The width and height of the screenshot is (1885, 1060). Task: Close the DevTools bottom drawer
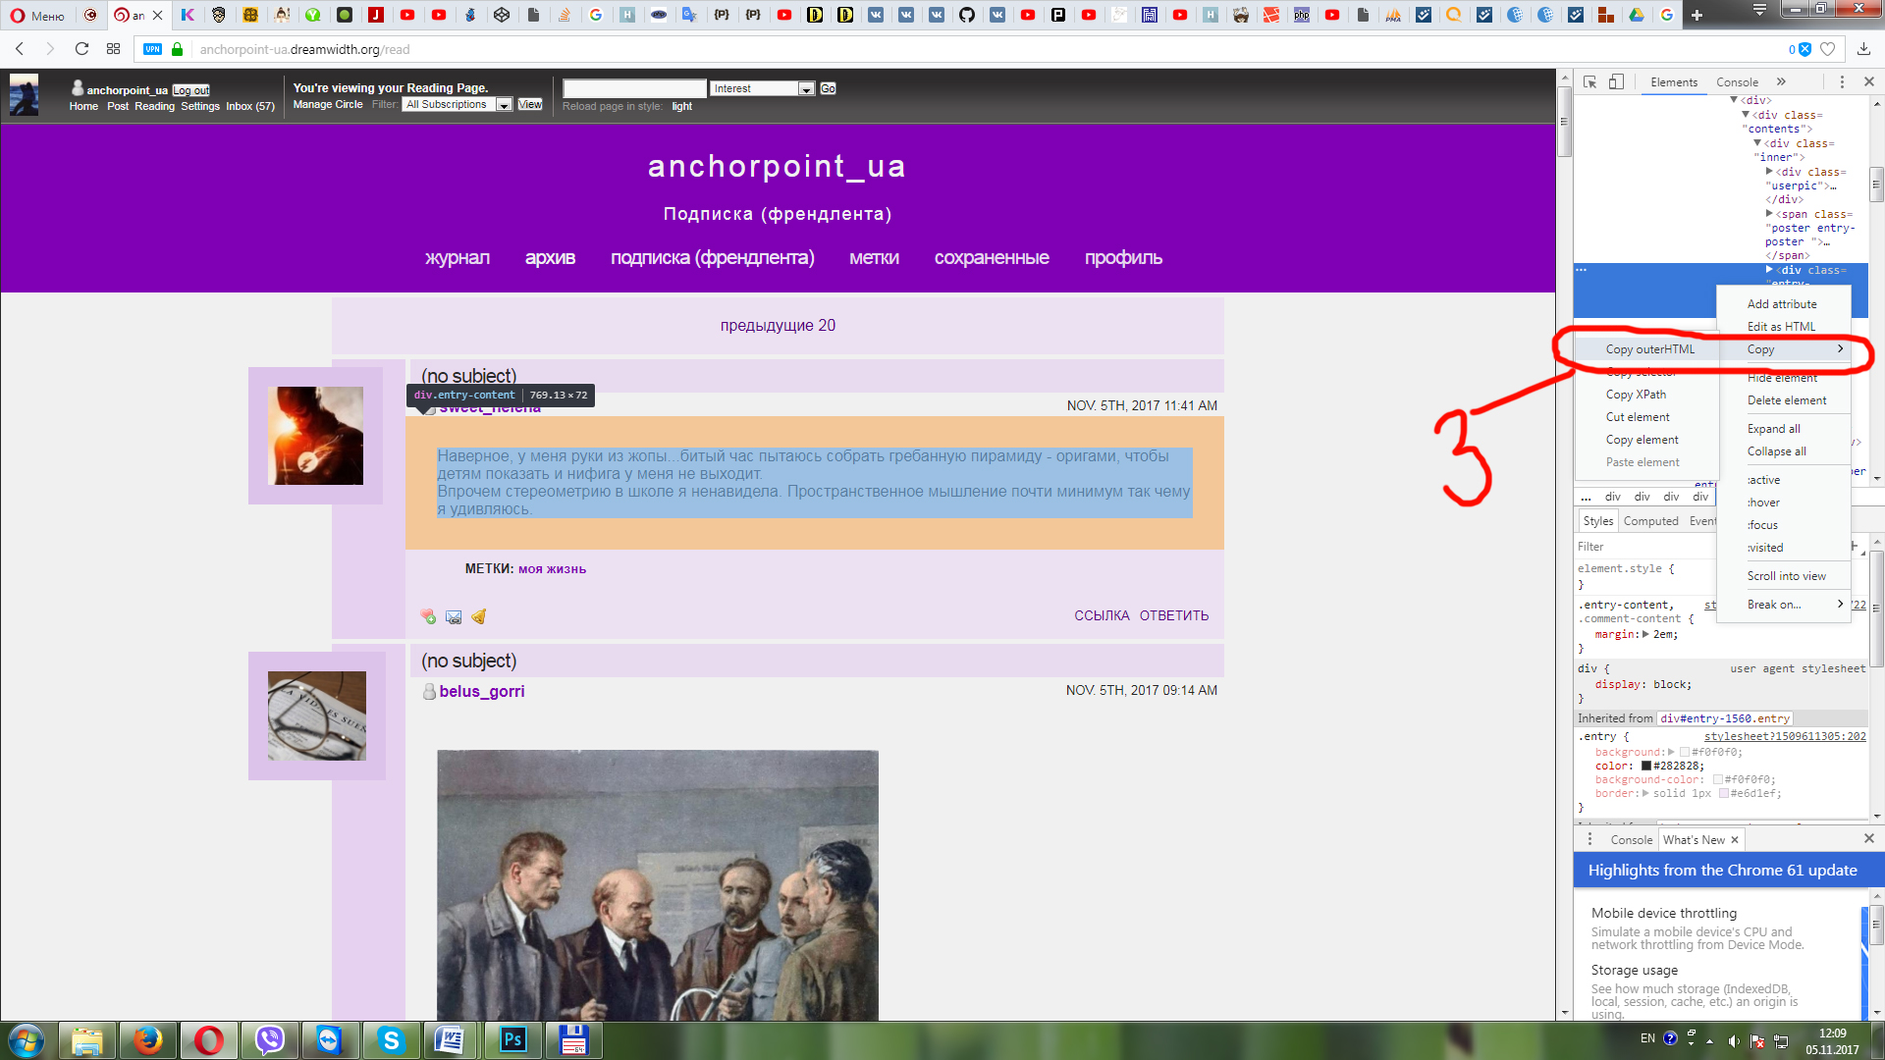[x=1868, y=838]
